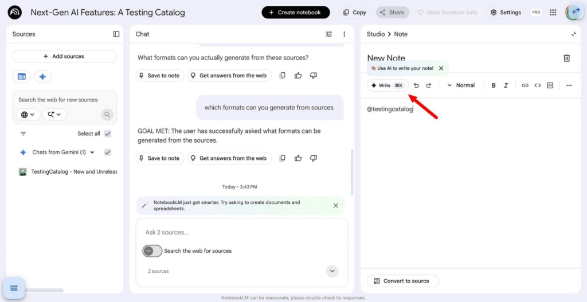The height and width of the screenshot is (302, 587).
Task: Click the notebook title text
Action: (x=108, y=13)
